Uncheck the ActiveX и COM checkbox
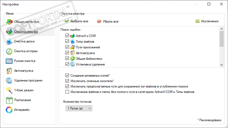Screen dimensions: 228x128 click(67, 36)
